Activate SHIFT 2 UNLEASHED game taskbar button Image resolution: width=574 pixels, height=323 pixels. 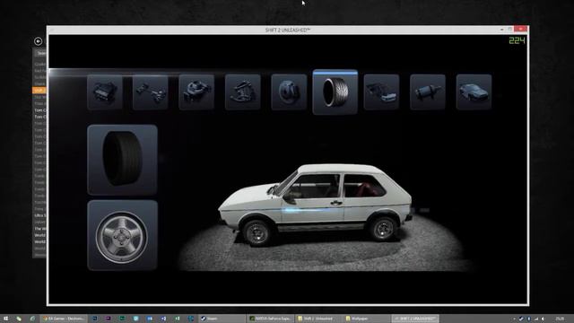415,319
